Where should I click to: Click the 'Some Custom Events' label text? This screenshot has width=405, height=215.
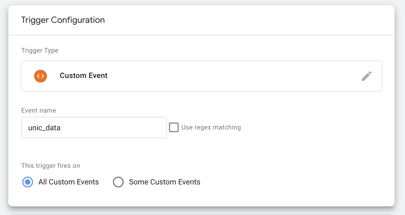coord(164,182)
